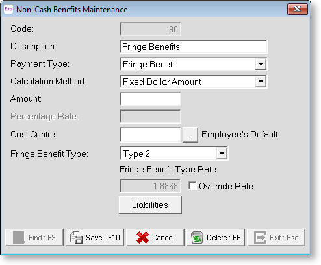Browse cost centres with the ellipsis button
321x265 pixels.
[x=190, y=135]
